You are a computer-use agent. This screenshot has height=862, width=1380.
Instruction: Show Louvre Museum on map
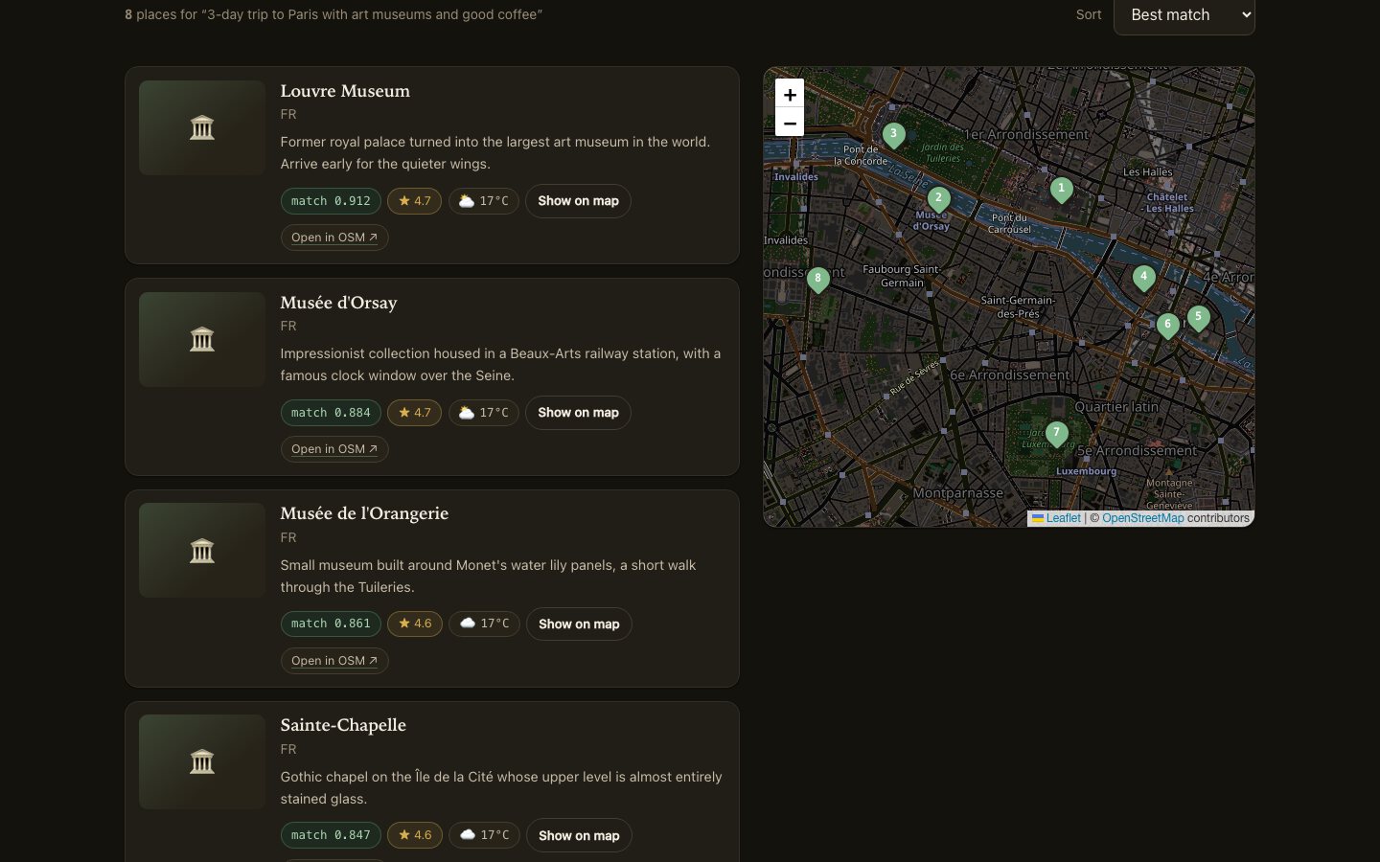click(x=578, y=201)
